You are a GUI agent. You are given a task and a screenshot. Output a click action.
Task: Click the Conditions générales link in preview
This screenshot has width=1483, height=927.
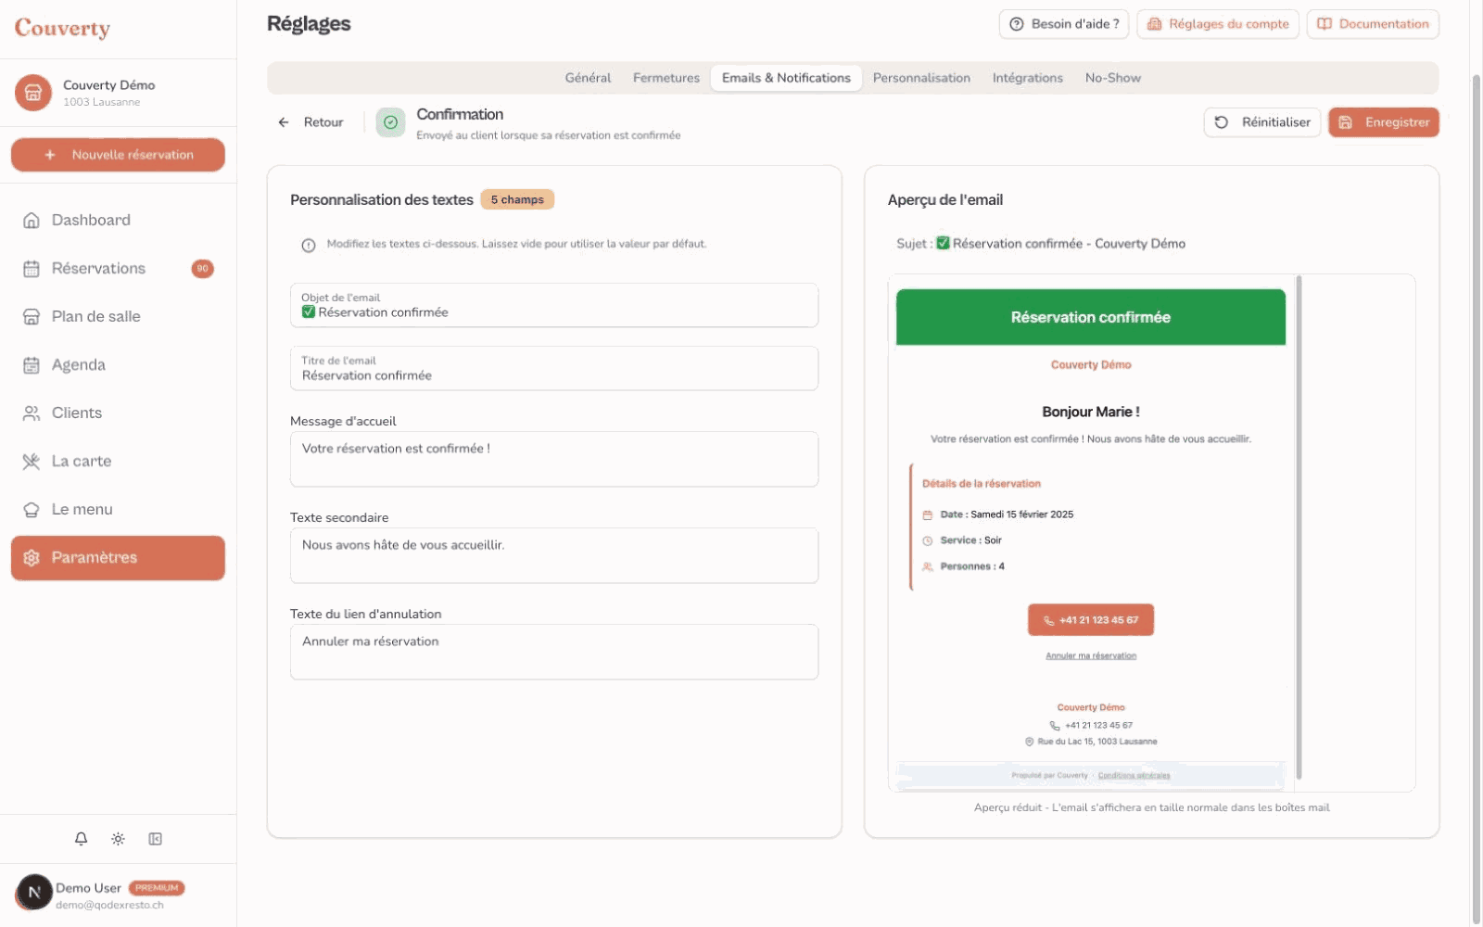[1134, 776]
